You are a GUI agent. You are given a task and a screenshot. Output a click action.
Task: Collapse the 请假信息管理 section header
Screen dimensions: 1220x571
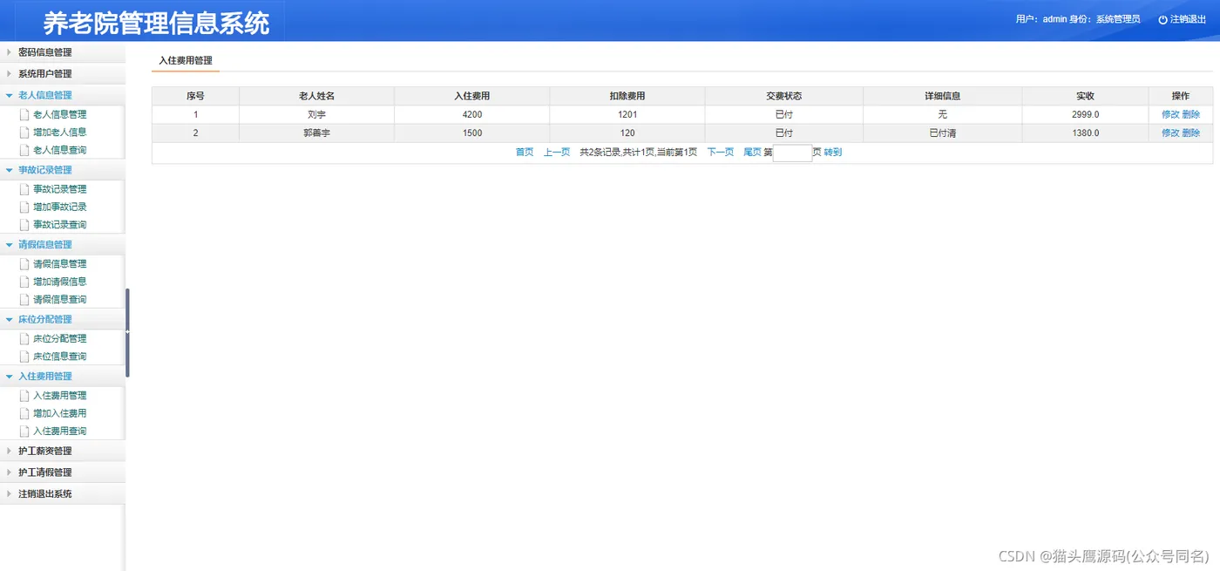pyautogui.click(x=63, y=245)
